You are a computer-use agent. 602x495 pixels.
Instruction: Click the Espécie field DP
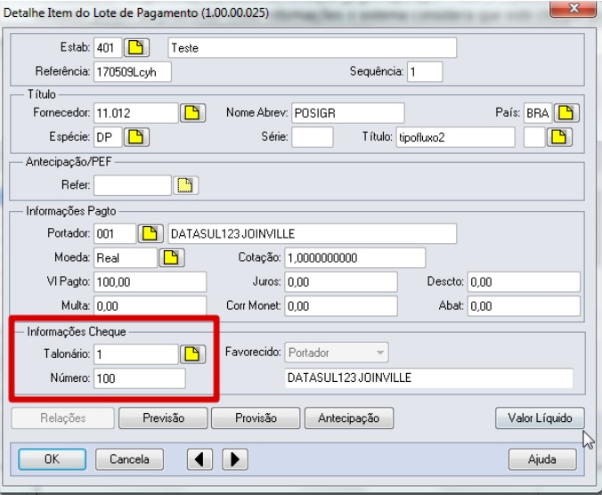coord(108,137)
